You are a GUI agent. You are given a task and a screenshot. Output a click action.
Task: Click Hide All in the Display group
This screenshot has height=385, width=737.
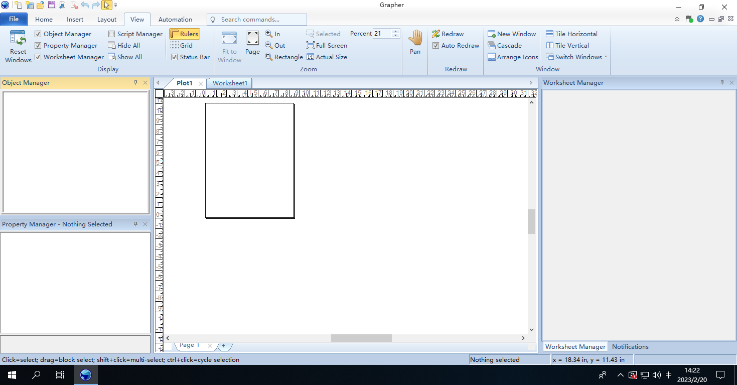tap(124, 45)
